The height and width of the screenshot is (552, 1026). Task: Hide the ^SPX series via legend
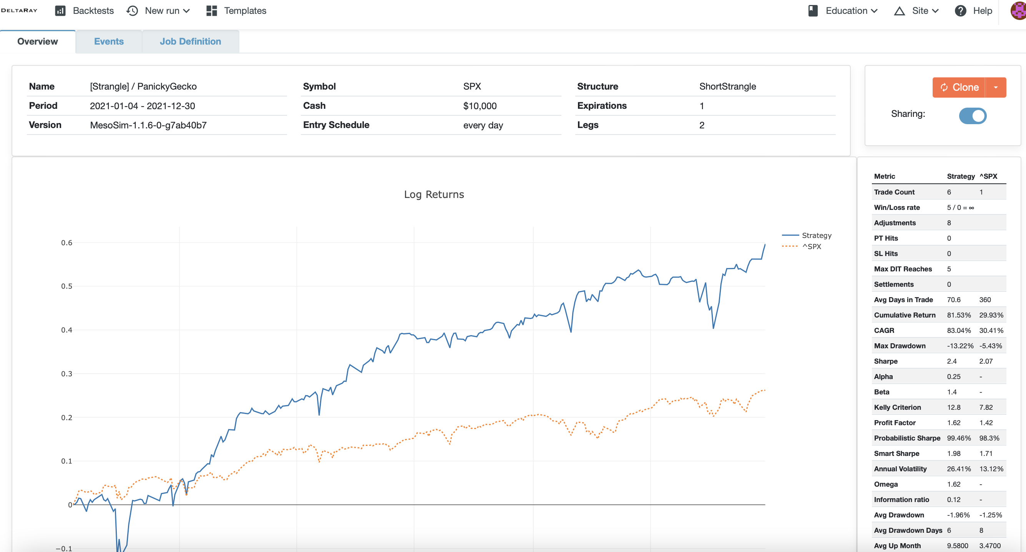point(811,246)
